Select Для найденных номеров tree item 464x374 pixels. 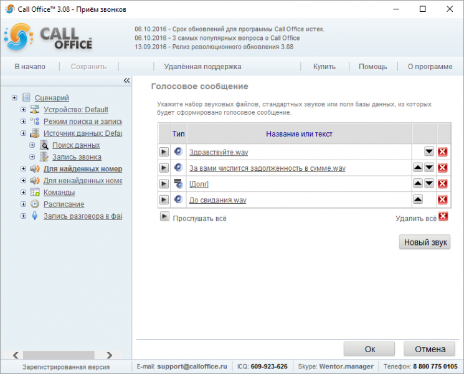pos(83,169)
